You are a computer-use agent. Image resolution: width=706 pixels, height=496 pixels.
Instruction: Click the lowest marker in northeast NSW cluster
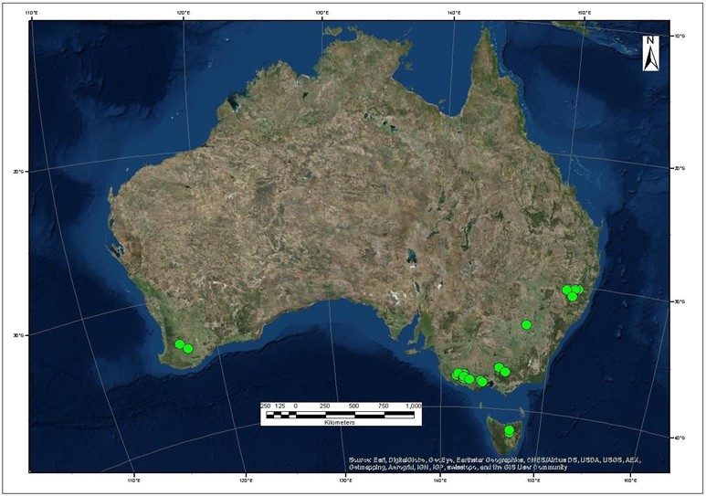(572, 297)
